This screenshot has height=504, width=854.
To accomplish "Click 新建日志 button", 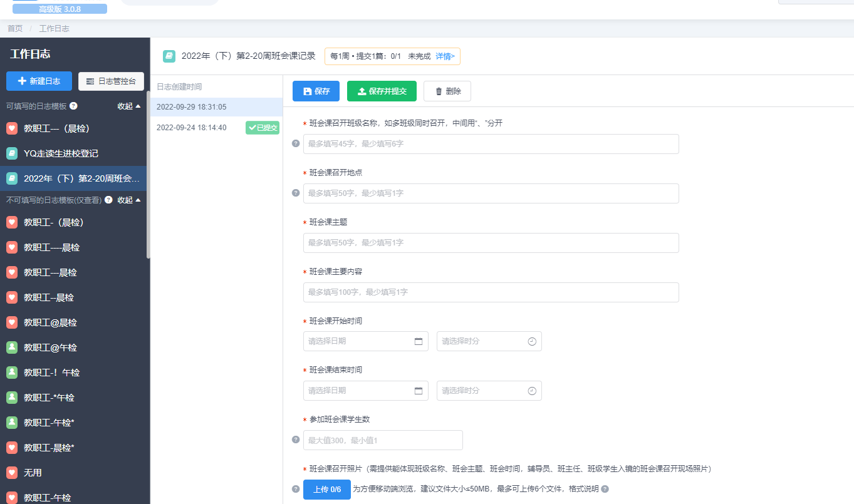I will pos(39,81).
